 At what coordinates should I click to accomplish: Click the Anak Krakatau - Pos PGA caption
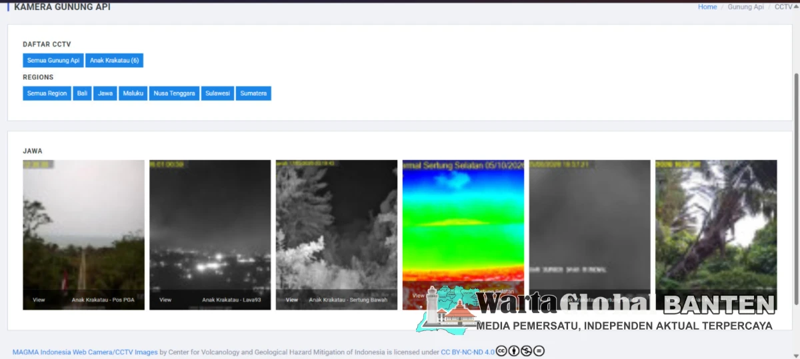coord(103,300)
